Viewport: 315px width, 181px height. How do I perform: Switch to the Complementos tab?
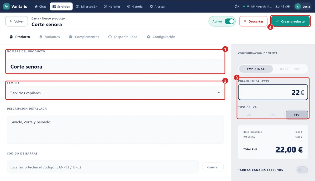click(x=84, y=37)
